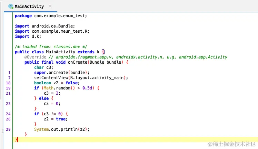258x149 pixels.
Task: Click line number 24 in gutter
Action: 8,114
